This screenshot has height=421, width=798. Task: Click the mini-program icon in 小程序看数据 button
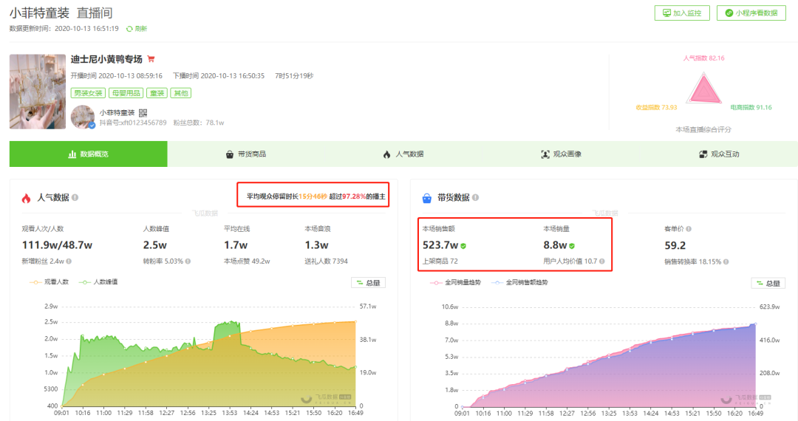(x=729, y=13)
